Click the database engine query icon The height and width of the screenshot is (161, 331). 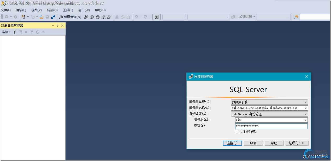click(86, 17)
